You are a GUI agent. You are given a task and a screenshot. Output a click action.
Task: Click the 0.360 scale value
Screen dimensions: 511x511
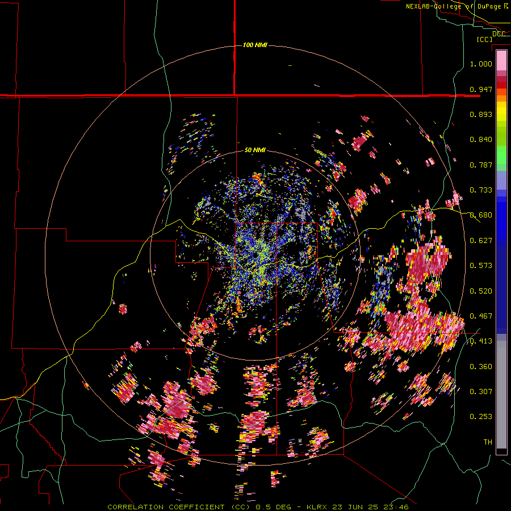point(481,367)
